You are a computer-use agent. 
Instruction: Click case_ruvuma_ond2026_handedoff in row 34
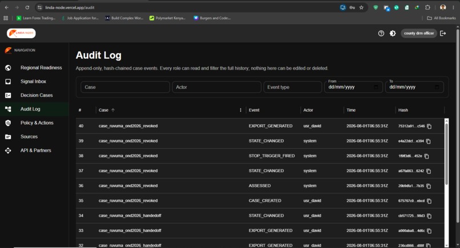tap(130, 216)
